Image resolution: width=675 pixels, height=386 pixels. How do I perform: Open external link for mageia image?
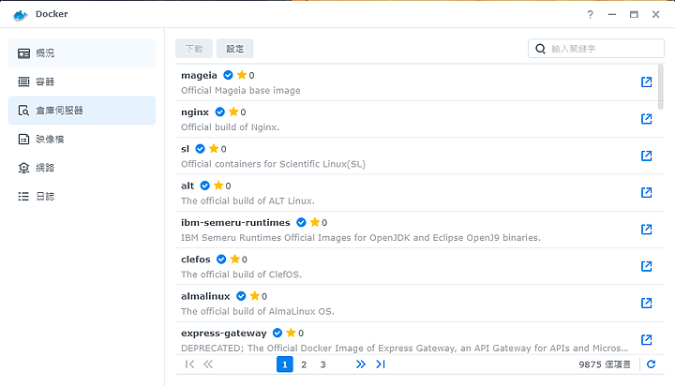click(x=646, y=82)
